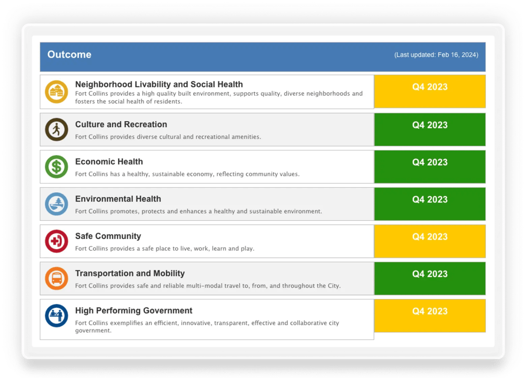
Task: Select yellow Q4 2023 status for Safe Community
Action: [430, 241]
